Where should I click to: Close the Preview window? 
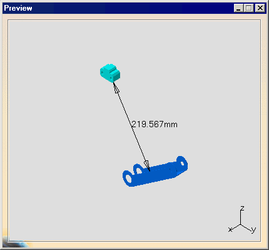point(260,8)
